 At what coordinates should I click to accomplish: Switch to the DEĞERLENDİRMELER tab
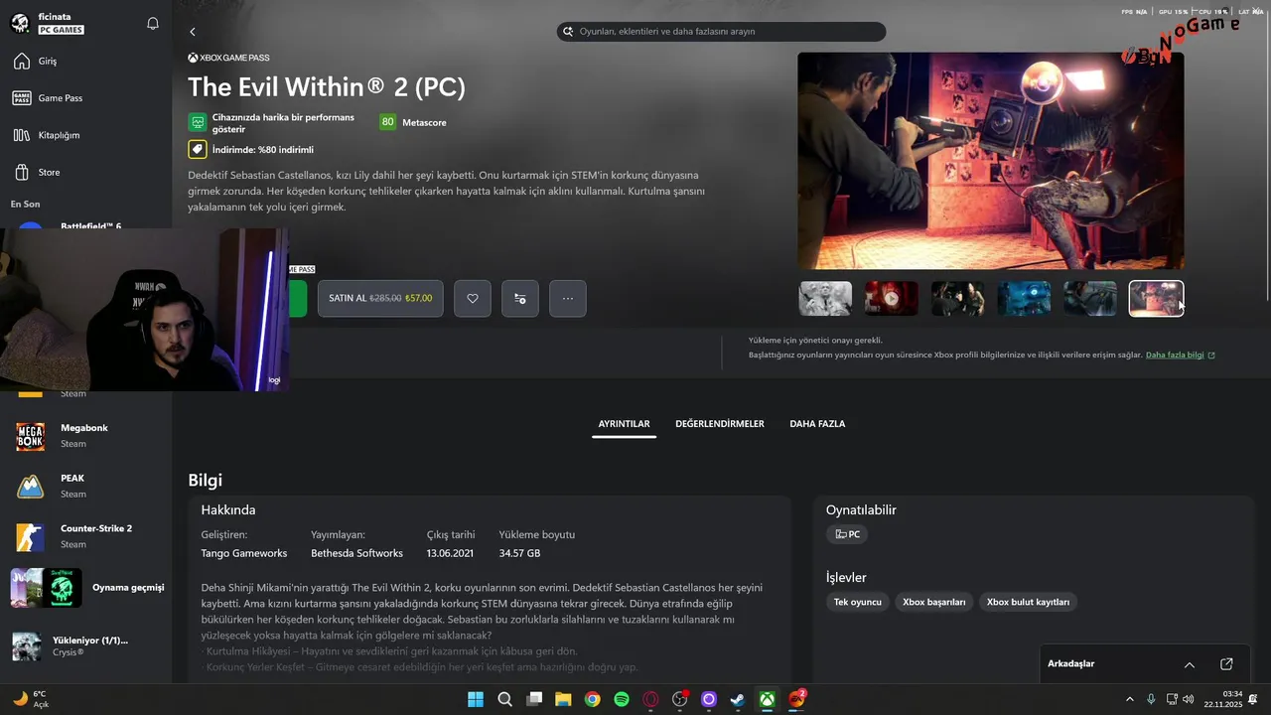(720, 424)
